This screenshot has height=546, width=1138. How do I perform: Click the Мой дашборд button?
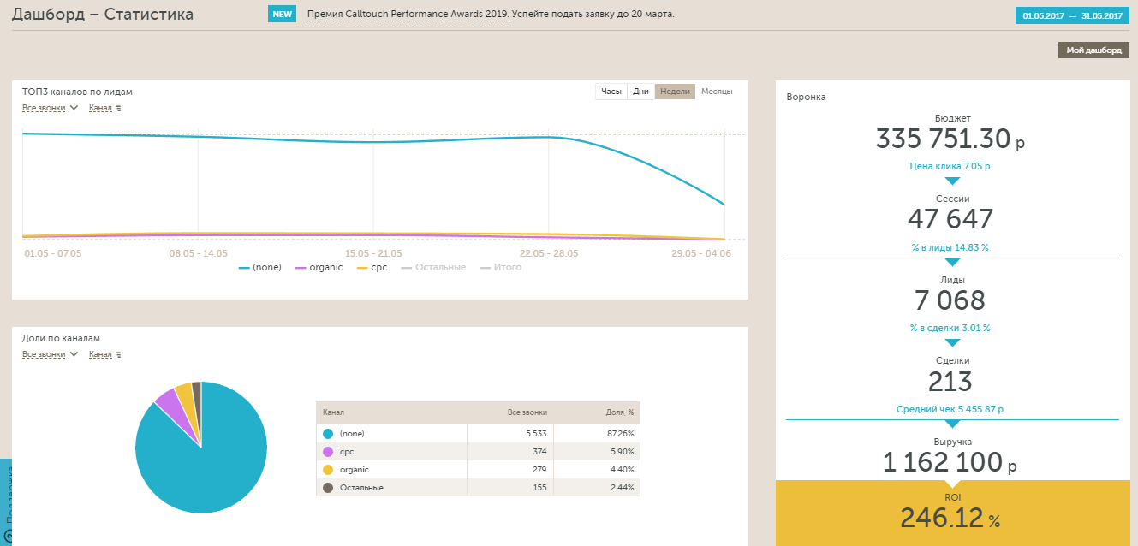click(1093, 50)
